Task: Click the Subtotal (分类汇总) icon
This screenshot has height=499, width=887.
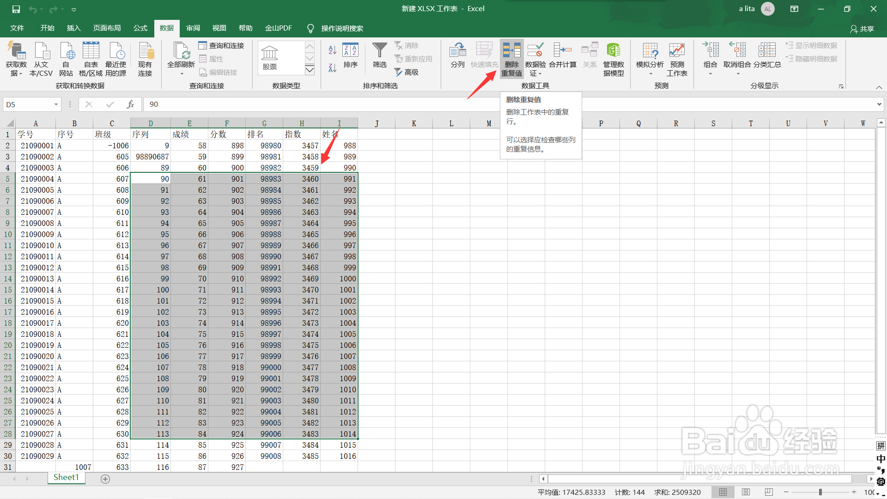Action: pos(766,51)
